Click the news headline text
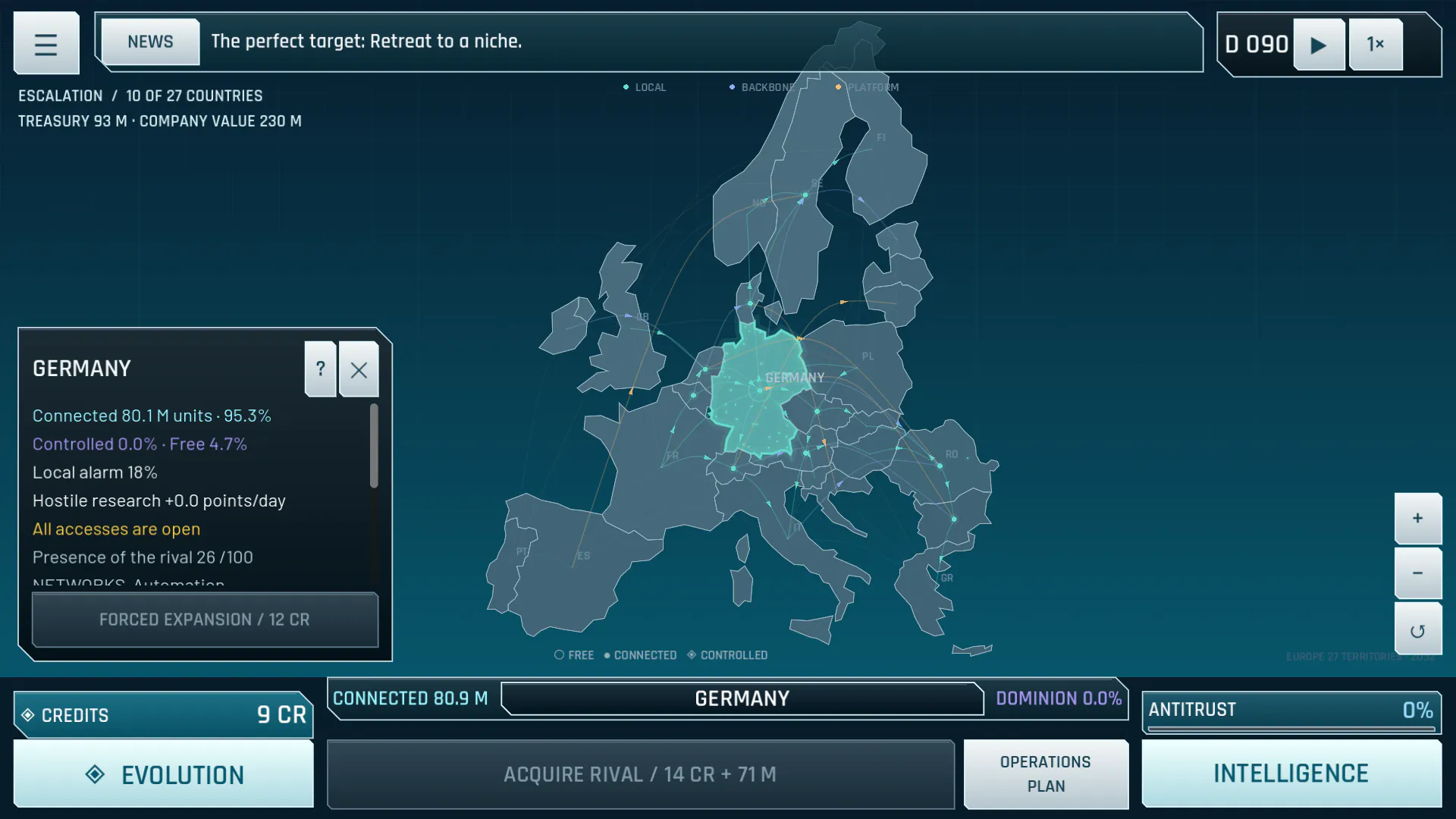Image resolution: width=1456 pixels, height=819 pixels. 366,42
